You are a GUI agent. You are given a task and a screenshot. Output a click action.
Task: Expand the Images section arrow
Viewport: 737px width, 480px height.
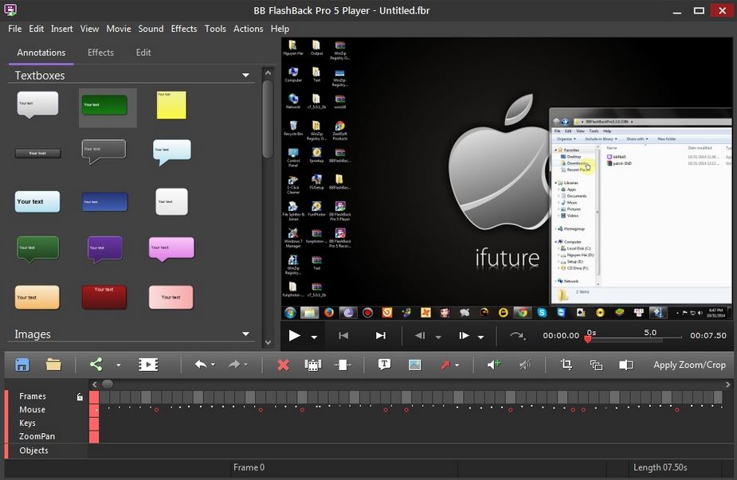245,334
